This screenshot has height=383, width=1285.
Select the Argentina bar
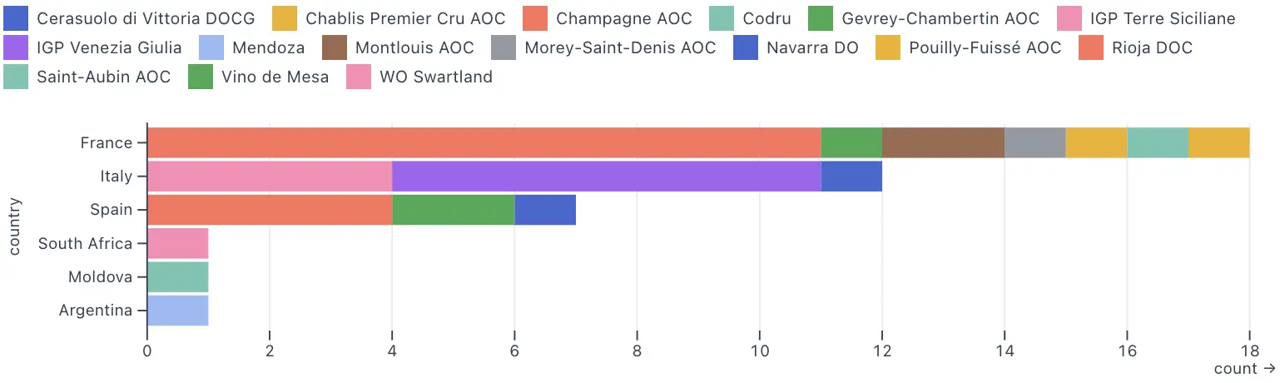(177, 311)
